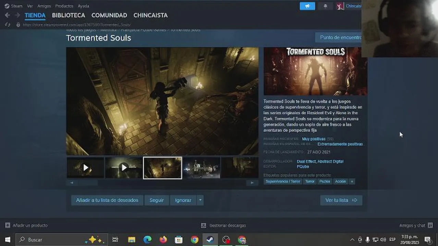Open the Productos menu
Screen dimensions: 438x246
tap(64, 6)
